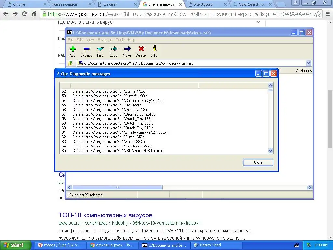Switch to the 'Site Blocked' tab
The image size is (333, 250).
206,4
